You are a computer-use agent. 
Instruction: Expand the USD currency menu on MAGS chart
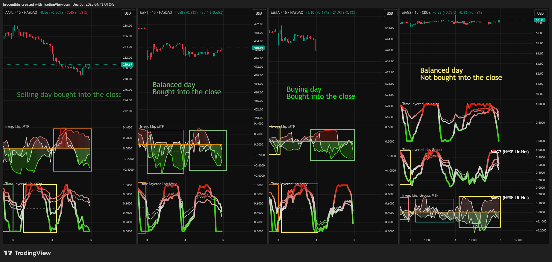[x=540, y=13]
